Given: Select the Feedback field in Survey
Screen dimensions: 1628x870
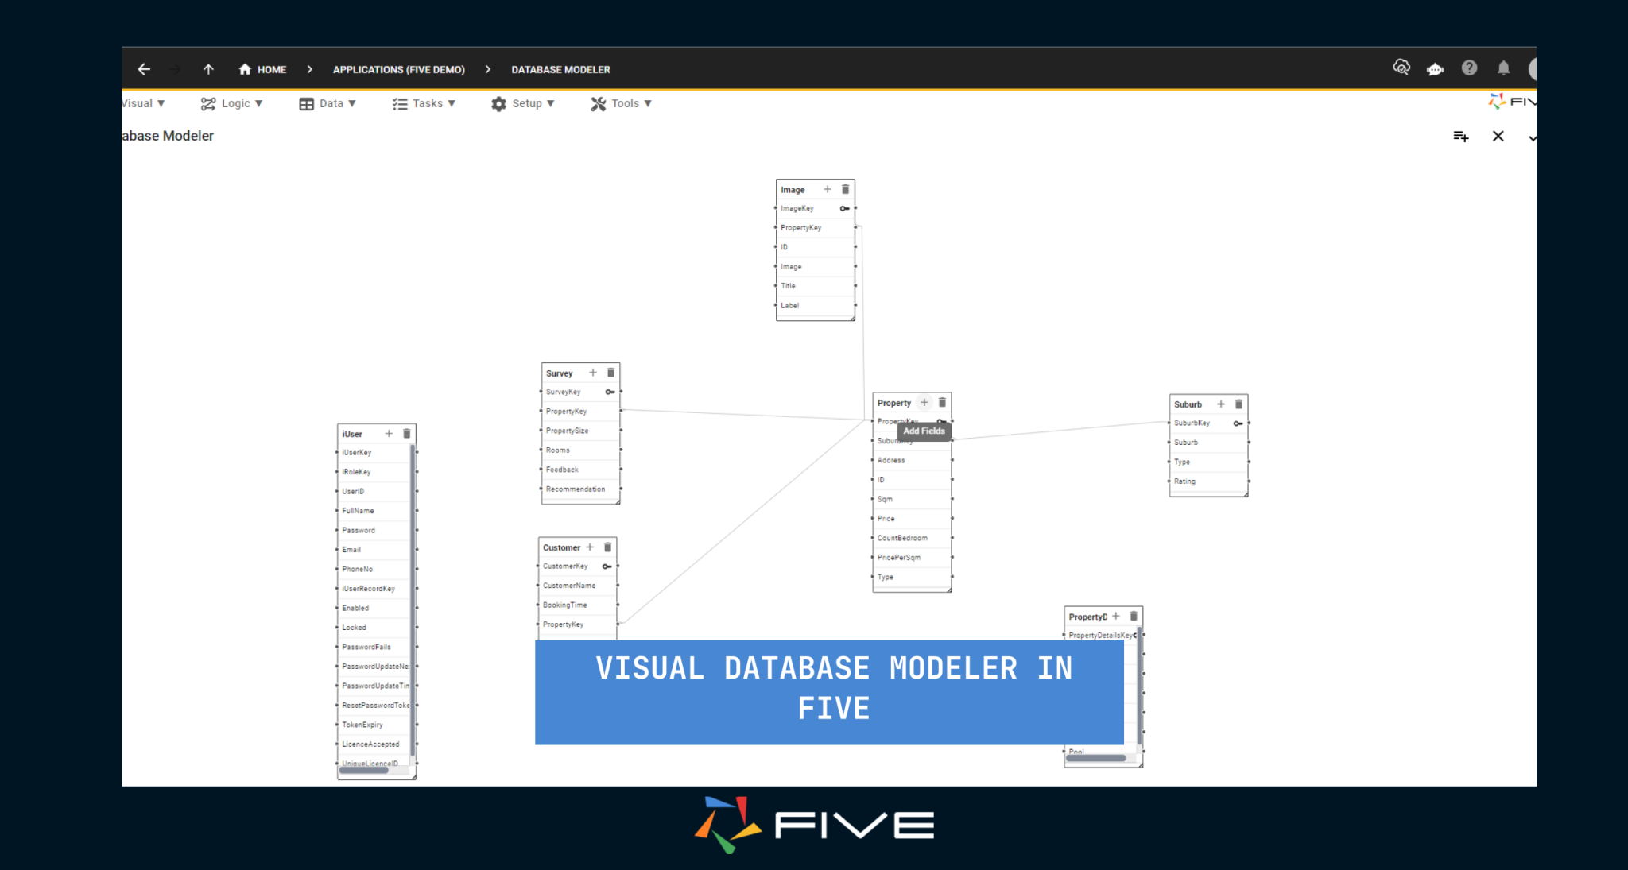Looking at the screenshot, I should (x=580, y=470).
